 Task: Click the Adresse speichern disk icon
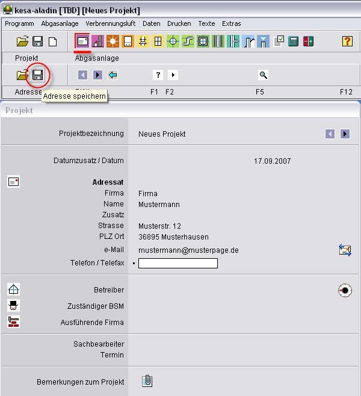pos(38,75)
